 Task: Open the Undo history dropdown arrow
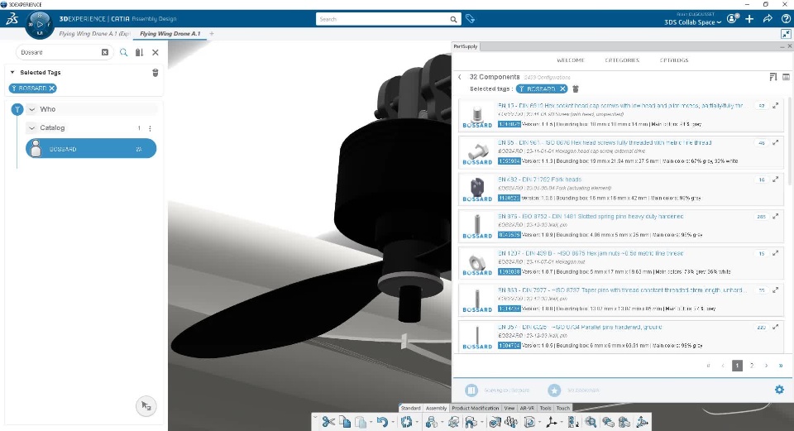393,422
